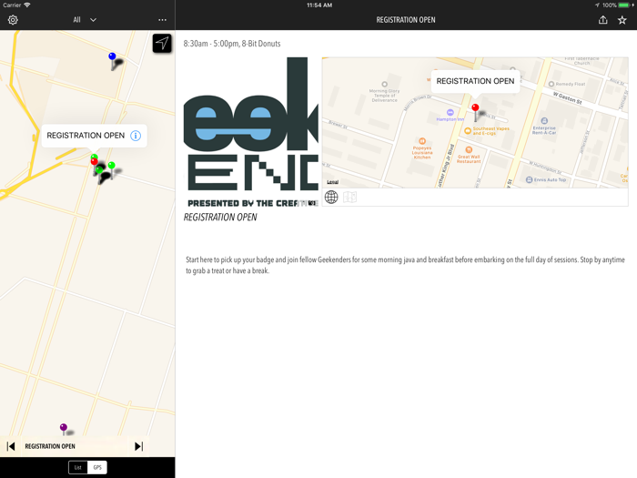
Task: Tap the info icon in map callout
Action: 136,136
